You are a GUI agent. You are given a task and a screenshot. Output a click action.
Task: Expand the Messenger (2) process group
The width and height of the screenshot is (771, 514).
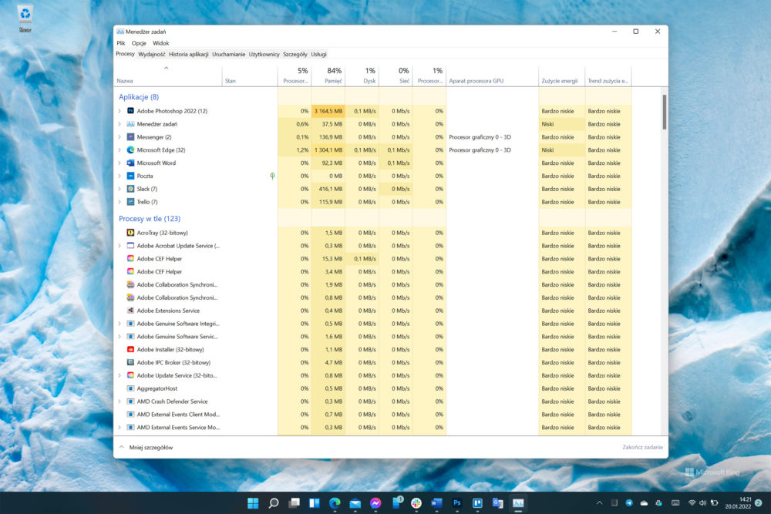tap(120, 137)
